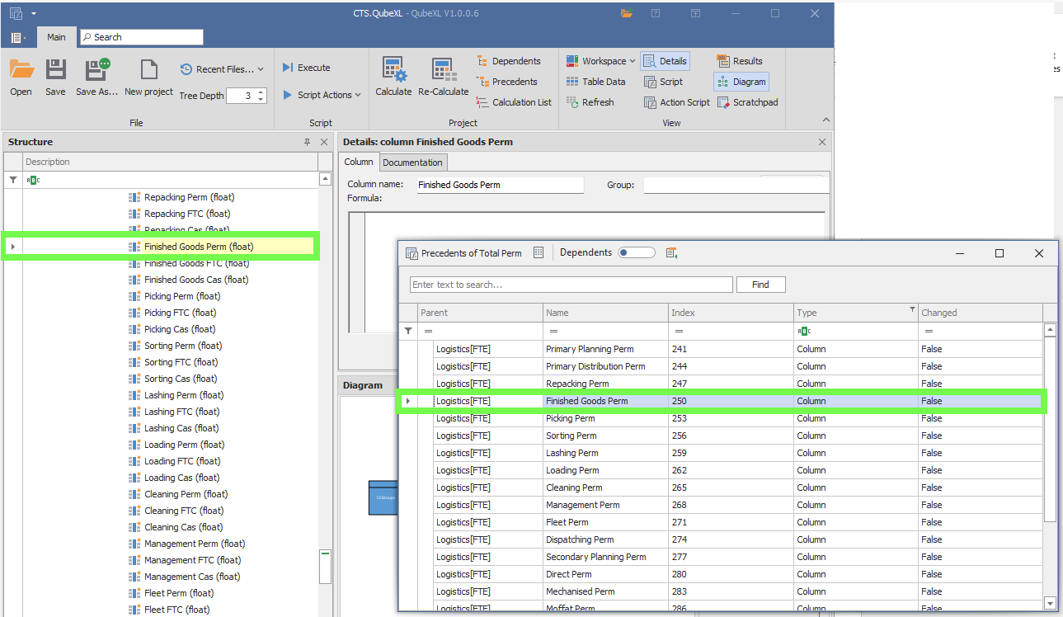Select the Main ribbon tab
Viewport: 1063px width, 617px height.
click(56, 37)
